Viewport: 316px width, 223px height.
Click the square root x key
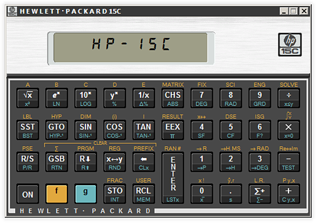point(27,98)
